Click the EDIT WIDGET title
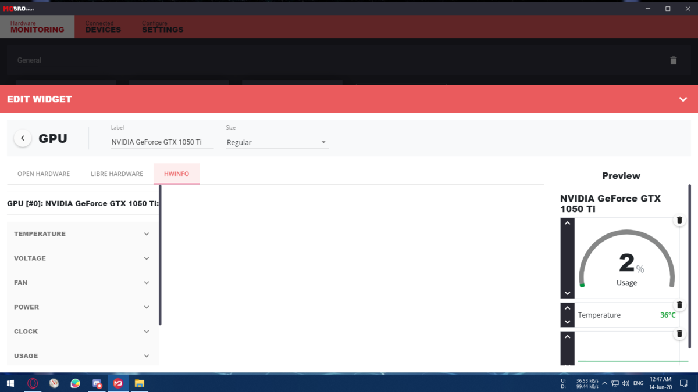The image size is (698, 392). [40, 99]
